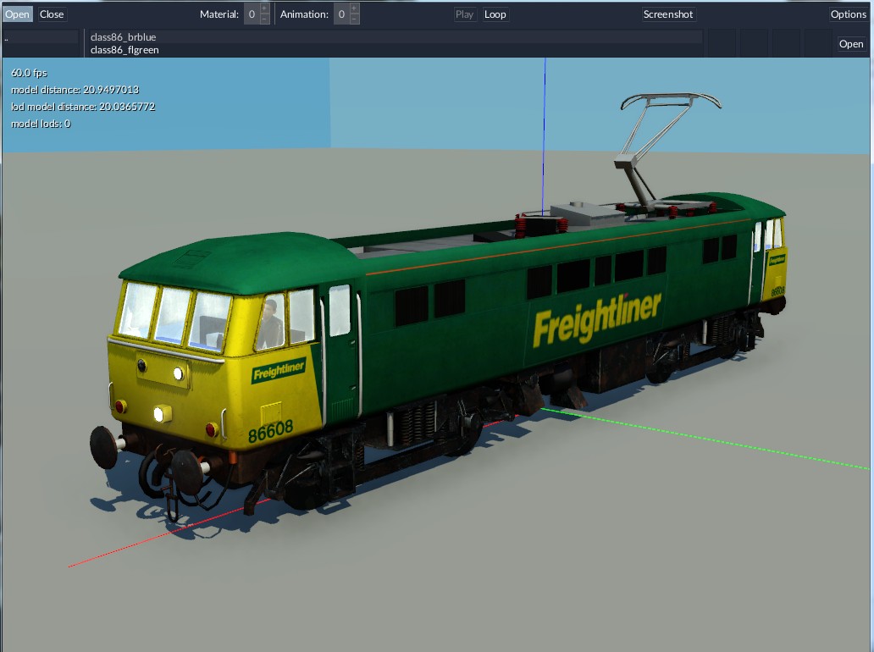The image size is (874, 652).
Task: Click the Animation number field
Action: click(341, 14)
